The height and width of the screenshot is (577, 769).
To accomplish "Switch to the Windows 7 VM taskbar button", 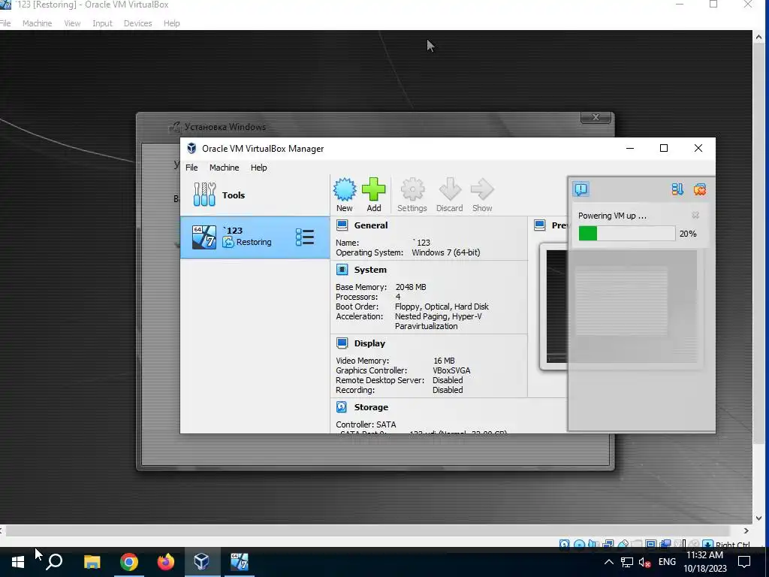I will click(239, 562).
